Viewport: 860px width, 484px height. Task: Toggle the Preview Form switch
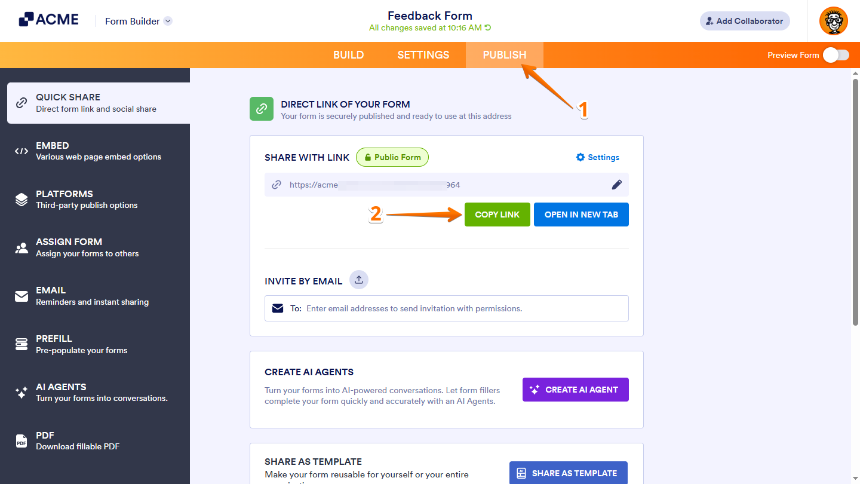tap(836, 55)
